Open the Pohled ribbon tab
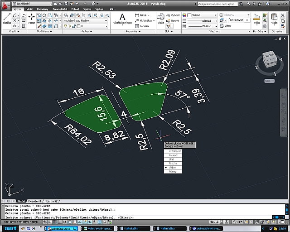 tap(75, 9)
